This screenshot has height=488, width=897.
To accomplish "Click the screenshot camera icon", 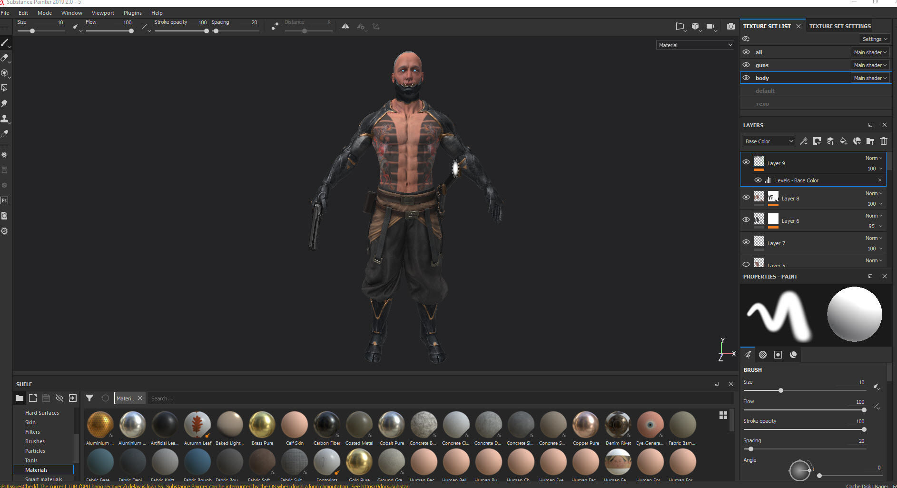I will pos(730,27).
